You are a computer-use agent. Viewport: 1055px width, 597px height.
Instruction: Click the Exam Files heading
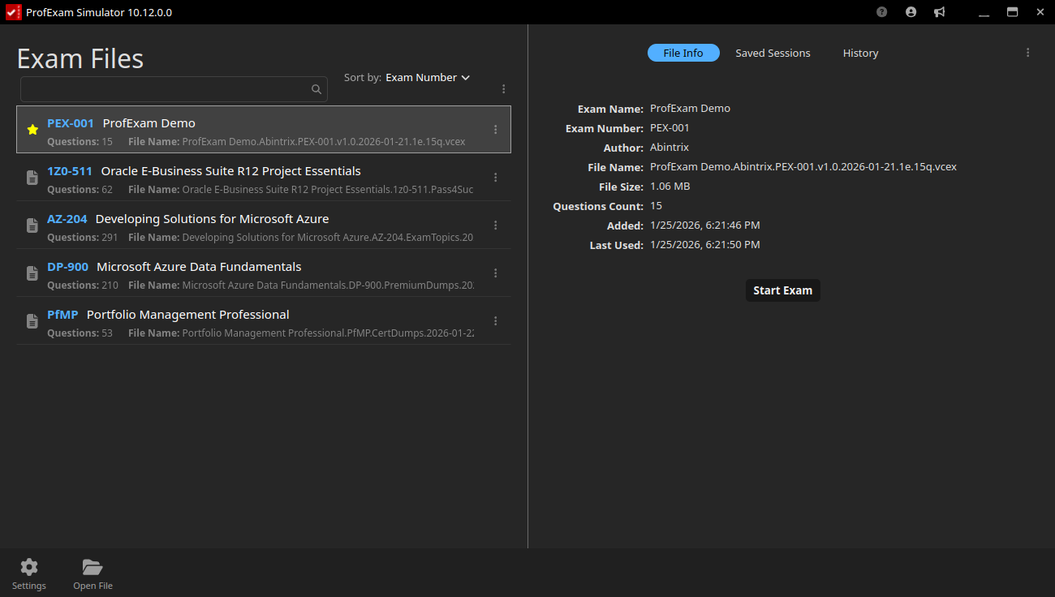pyautogui.click(x=80, y=58)
